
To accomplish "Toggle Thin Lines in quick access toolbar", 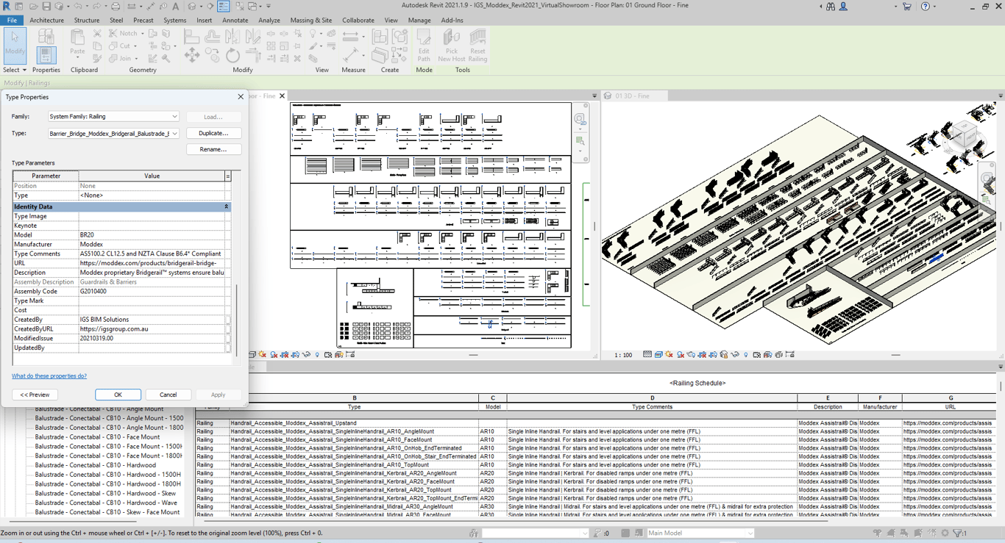I will coord(223,7).
